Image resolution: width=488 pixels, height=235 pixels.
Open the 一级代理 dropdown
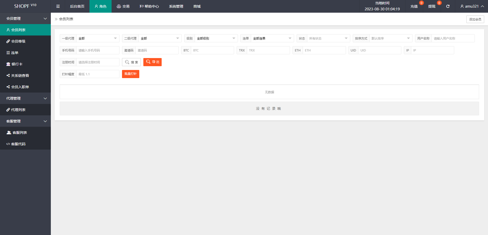(x=98, y=39)
